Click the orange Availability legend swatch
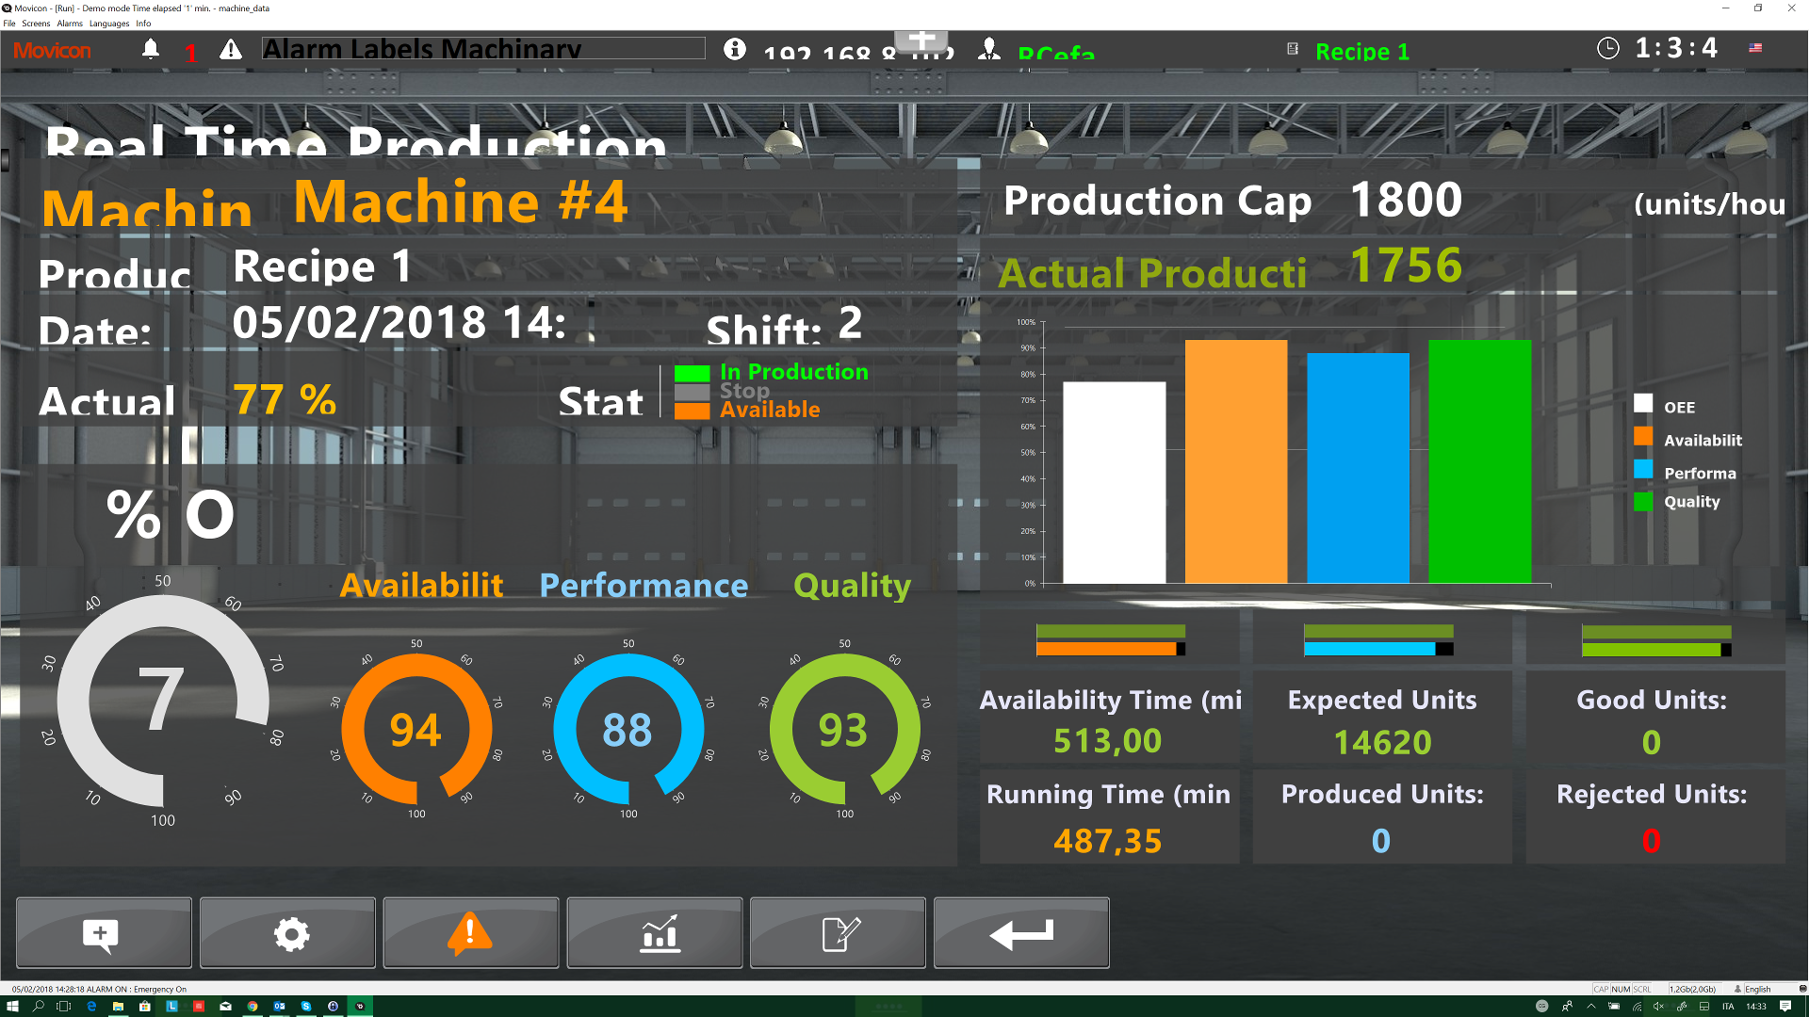The width and height of the screenshot is (1809, 1017). click(x=1643, y=436)
